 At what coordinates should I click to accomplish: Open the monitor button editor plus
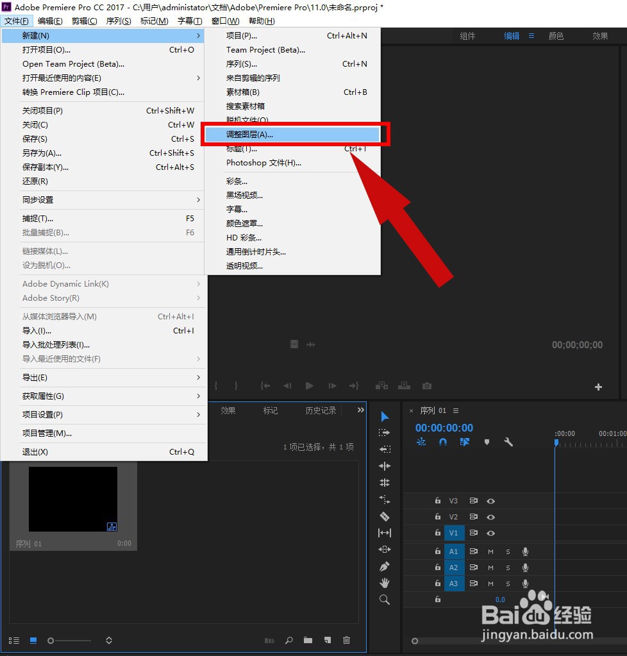[x=598, y=387]
